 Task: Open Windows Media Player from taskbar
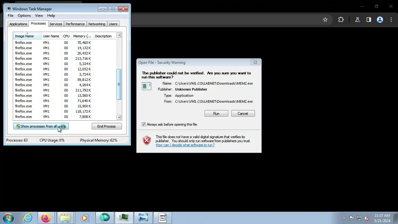coord(85,218)
